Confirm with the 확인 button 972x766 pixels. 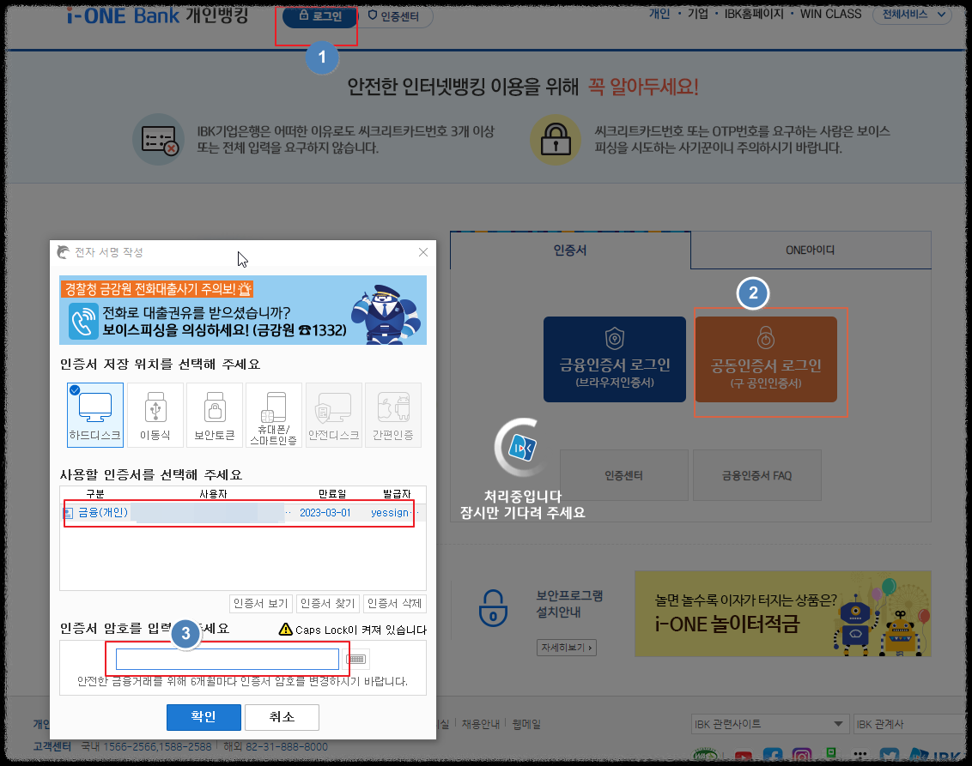point(204,717)
